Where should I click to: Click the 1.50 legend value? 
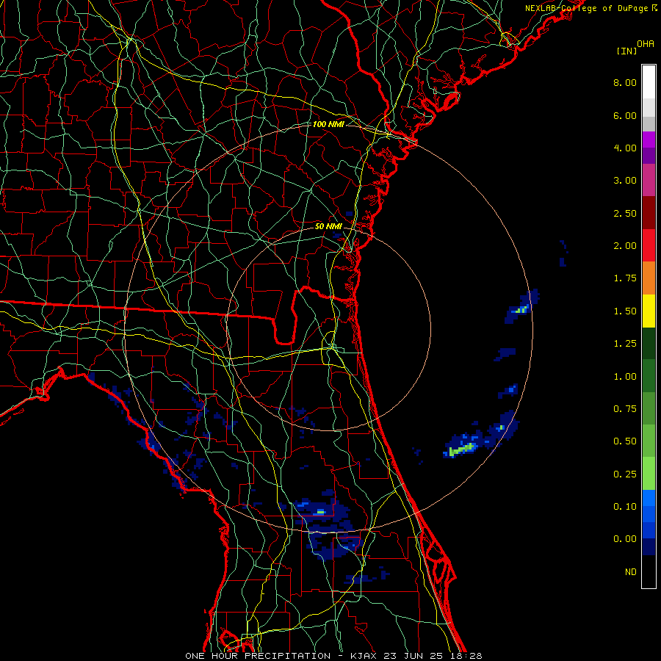coord(625,311)
